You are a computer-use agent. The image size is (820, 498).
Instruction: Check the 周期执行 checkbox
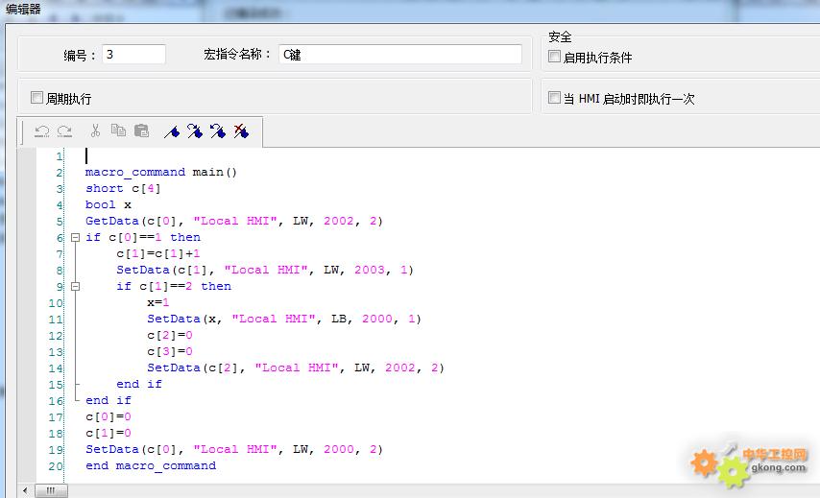click(x=37, y=98)
